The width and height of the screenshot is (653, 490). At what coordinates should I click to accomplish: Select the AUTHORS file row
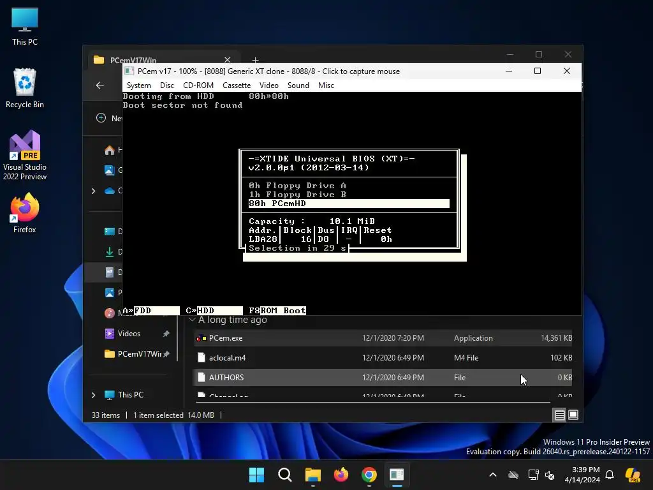point(383,377)
